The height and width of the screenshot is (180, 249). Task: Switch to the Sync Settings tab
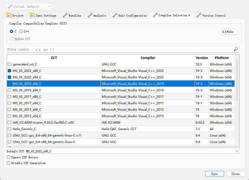click(43, 16)
